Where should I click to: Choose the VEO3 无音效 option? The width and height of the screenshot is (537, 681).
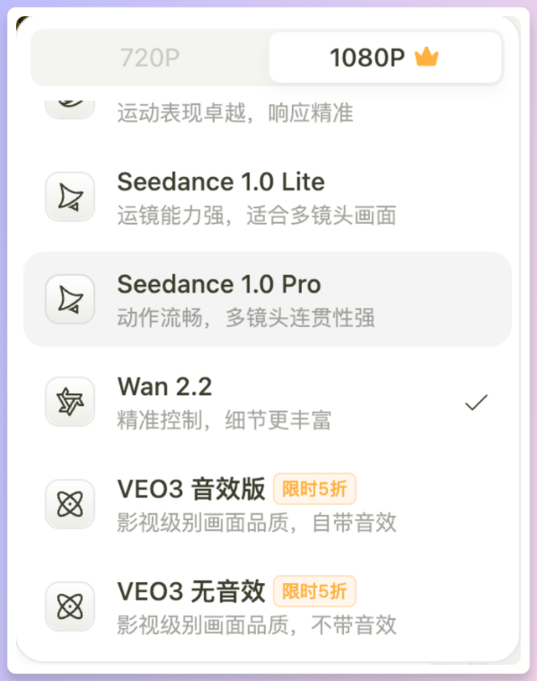pyautogui.click(x=191, y=591)
